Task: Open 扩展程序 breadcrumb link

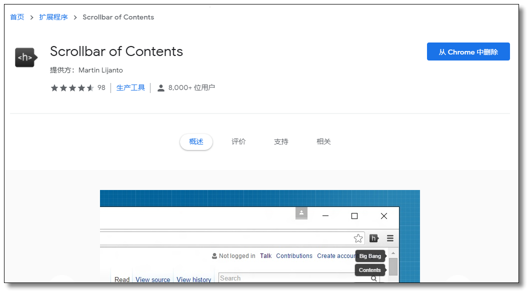Action: coord(53,17)
